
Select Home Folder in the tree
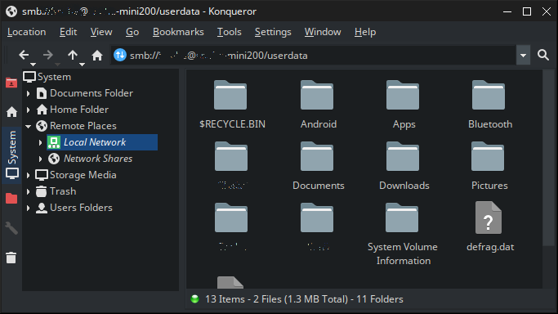coord(72,110)
